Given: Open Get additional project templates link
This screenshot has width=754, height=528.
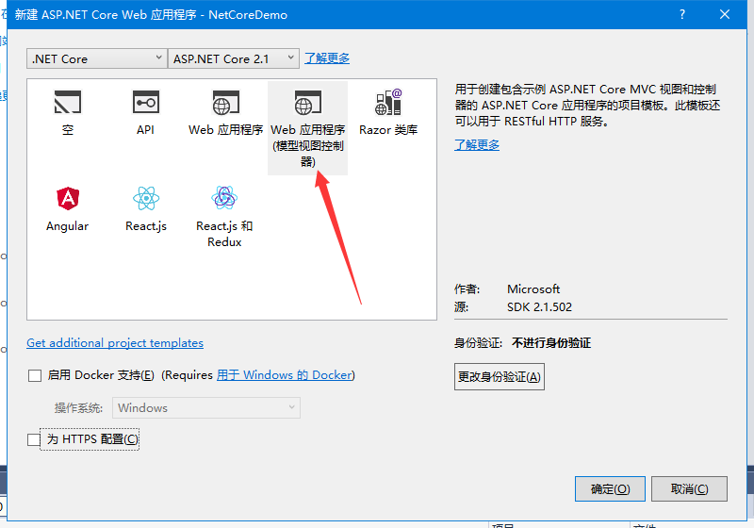Looking at the screenshot, I should [115, 343].
